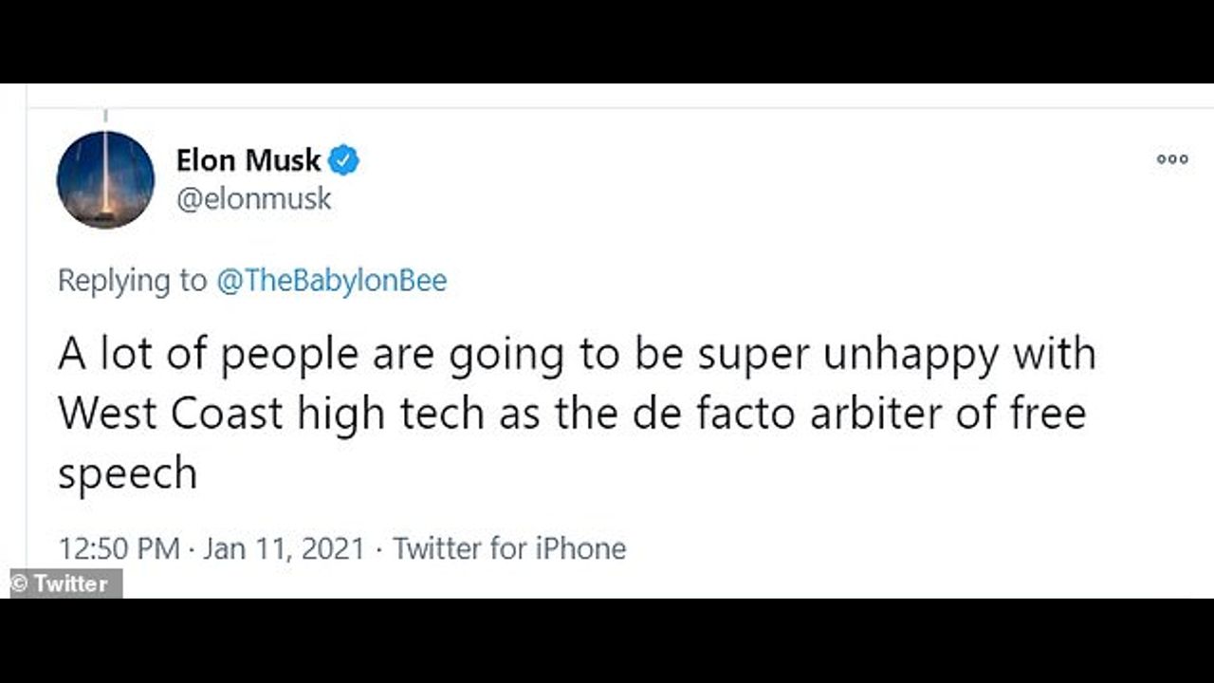The height and width of the screenshot is (683, 1214).
Task: Open the three-dot more options menu
Action: tap(1172, 159)
